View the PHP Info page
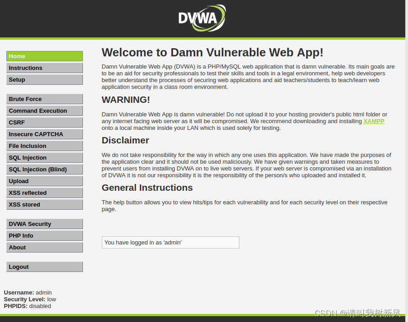The image size is (408, 322). click(45, 236)
